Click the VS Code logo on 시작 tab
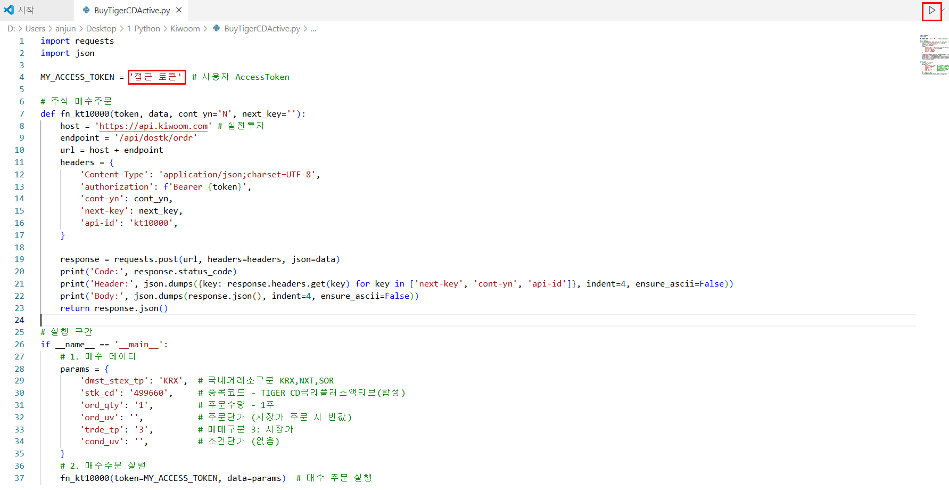This screenshot has height=490, width=949. (x=9, y=10)
